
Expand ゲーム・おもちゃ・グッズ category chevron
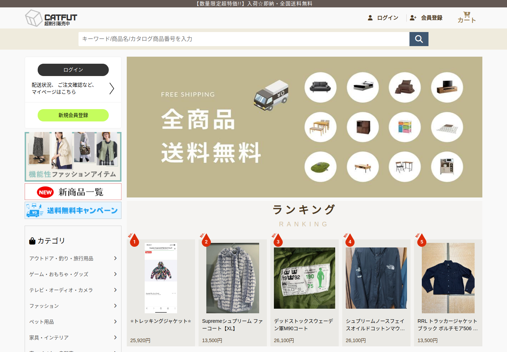115,274
